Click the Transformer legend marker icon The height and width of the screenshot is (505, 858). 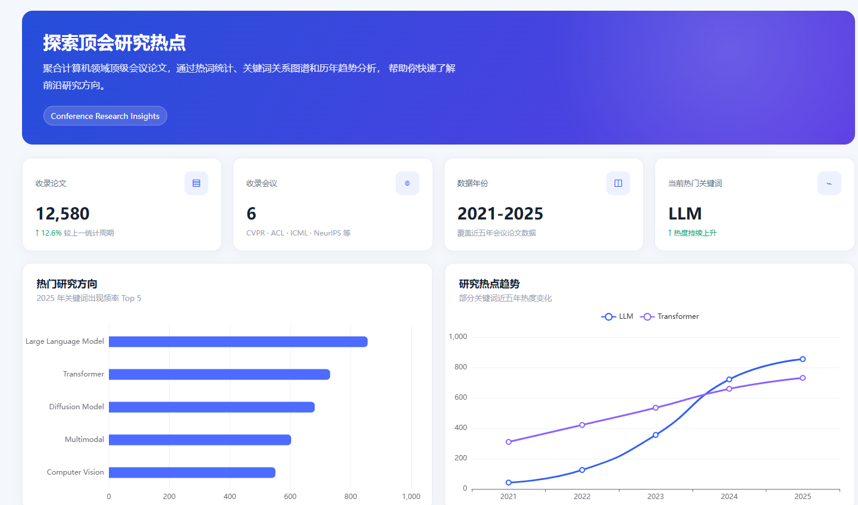tap(647, 316)
